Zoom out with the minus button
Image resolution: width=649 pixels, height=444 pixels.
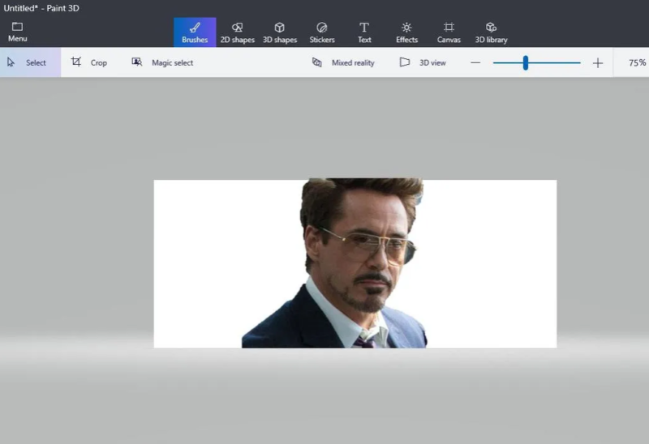(475, 63)
